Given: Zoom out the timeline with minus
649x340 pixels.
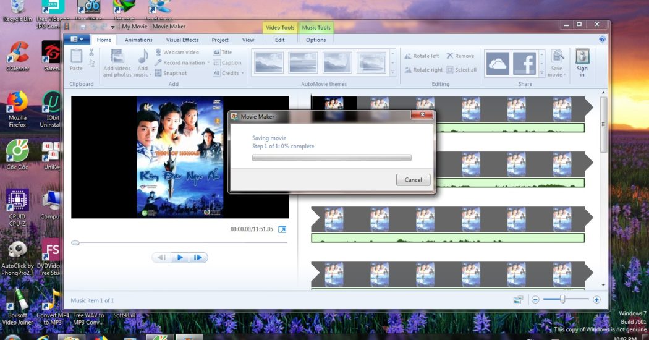Looking at the screenshot, I should tap(535, 299).
